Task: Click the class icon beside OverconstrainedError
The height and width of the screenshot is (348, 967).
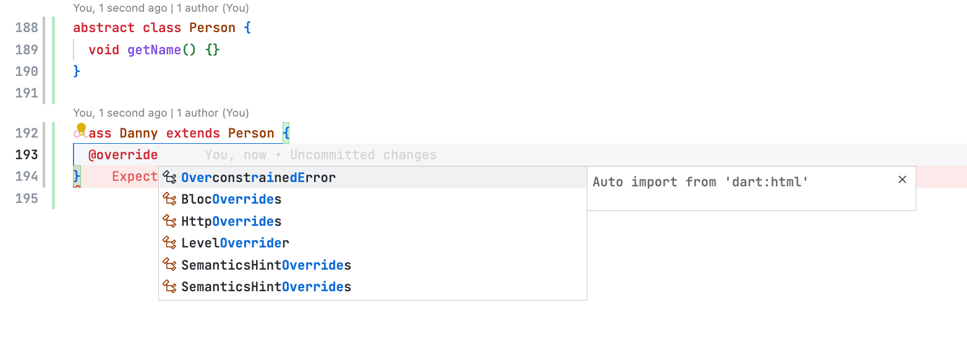Action: 169,178
